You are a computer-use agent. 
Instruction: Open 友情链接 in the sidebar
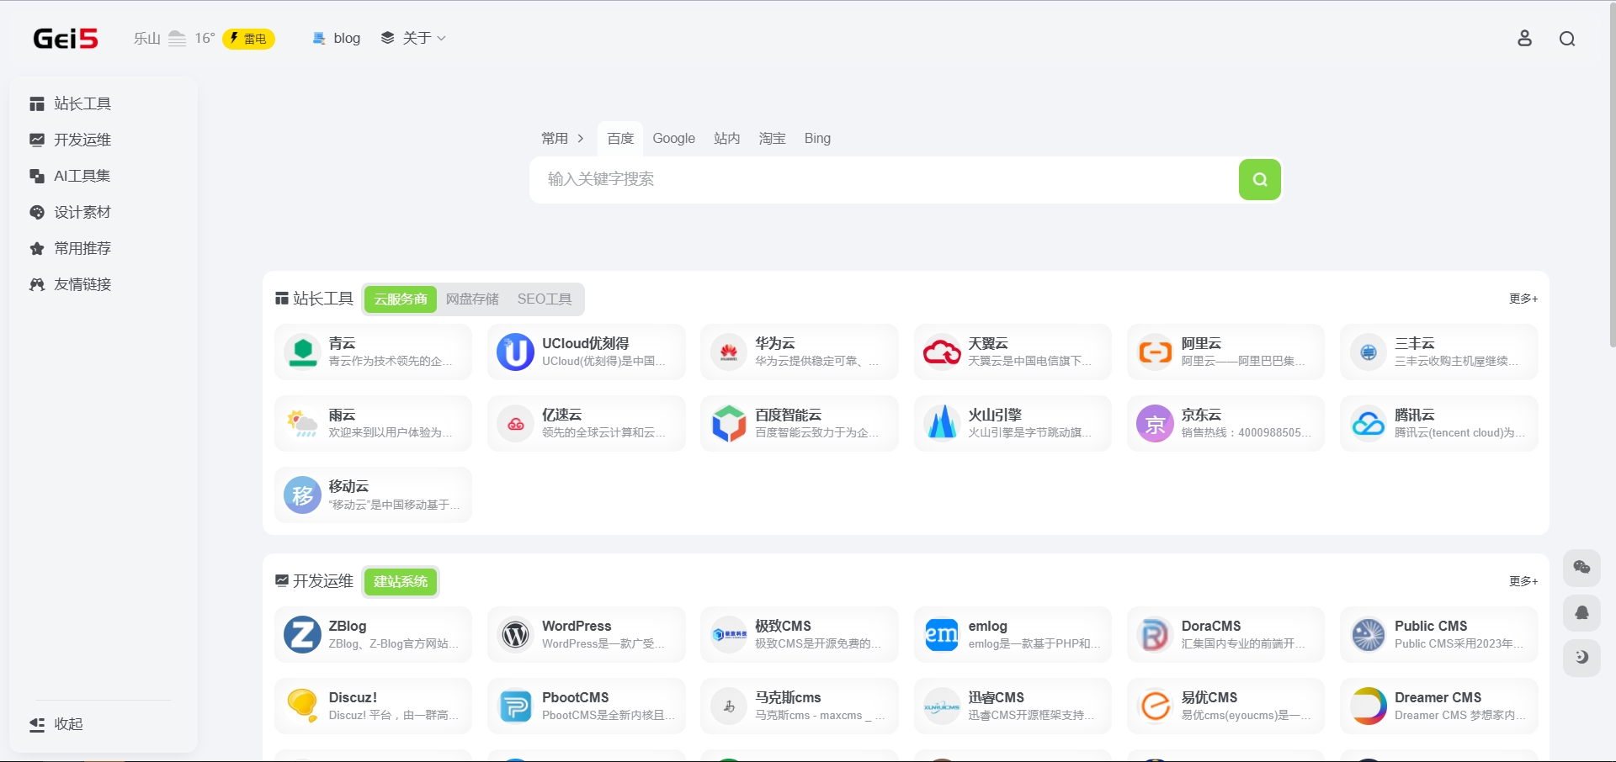[x=71, y=284]
